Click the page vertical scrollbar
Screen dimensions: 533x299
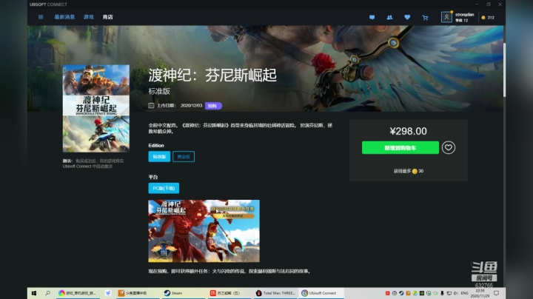(504, 70)
